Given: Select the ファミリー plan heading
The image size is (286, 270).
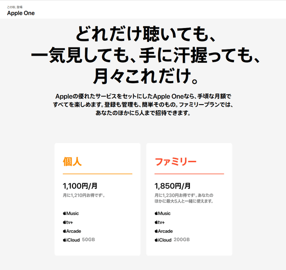Looking at the screenshot, I should [x=176, y=161].
